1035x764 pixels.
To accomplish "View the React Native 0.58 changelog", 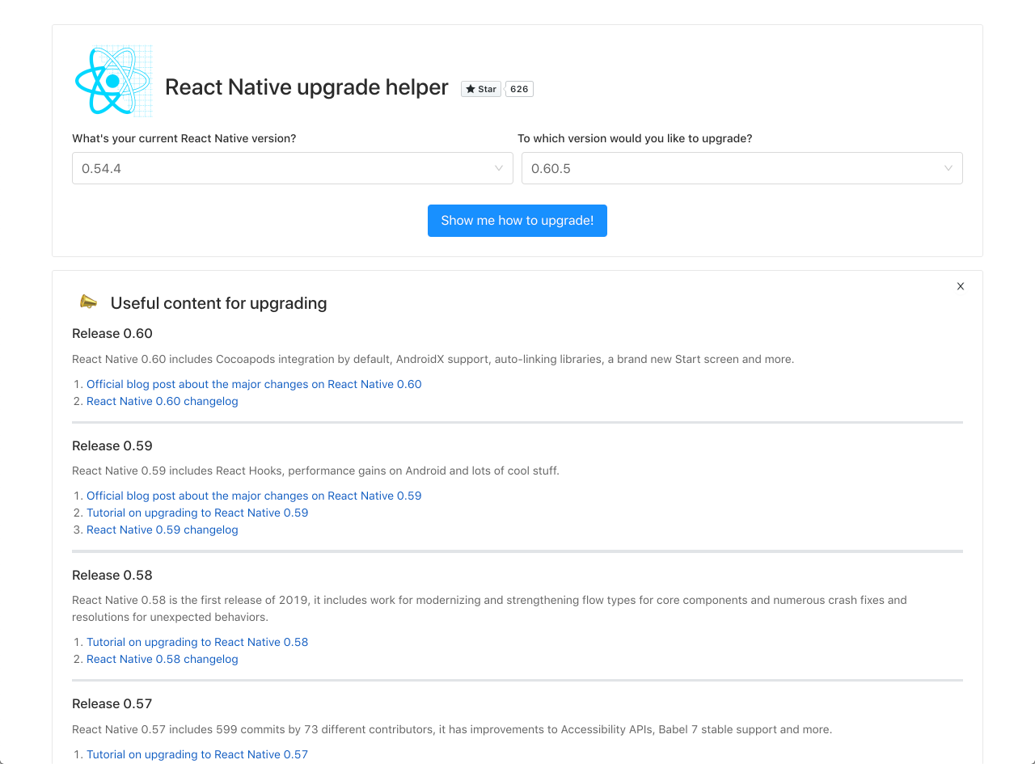I will tap(162, 659).
